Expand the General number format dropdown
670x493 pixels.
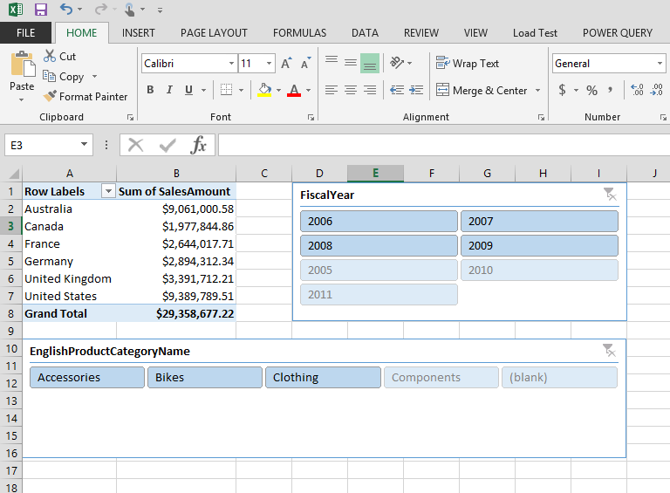pyautogui.click(x=659, y=64)
